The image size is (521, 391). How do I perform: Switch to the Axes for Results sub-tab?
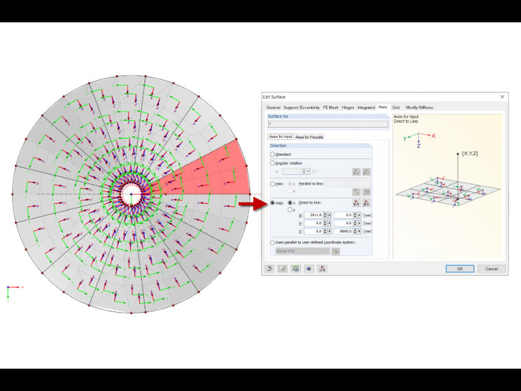click(x=309, y=137)
